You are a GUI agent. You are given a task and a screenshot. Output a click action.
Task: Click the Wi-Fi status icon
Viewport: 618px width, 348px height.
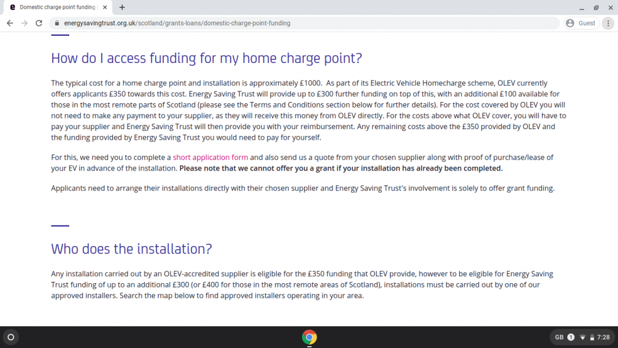point(583,337)
